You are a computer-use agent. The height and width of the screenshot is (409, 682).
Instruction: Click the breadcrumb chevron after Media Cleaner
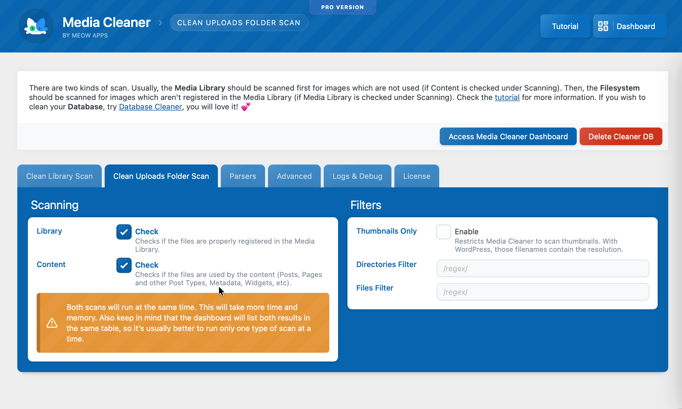point(160,23)
